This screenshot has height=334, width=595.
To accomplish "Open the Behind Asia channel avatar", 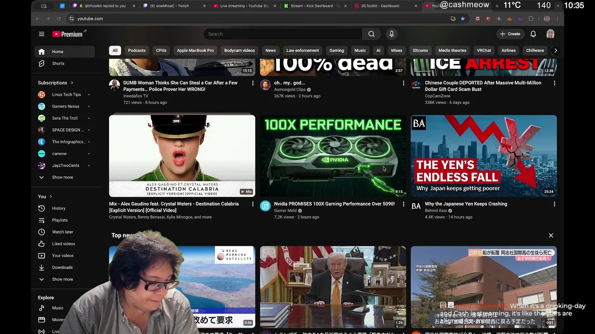I will tap(416, 206).
